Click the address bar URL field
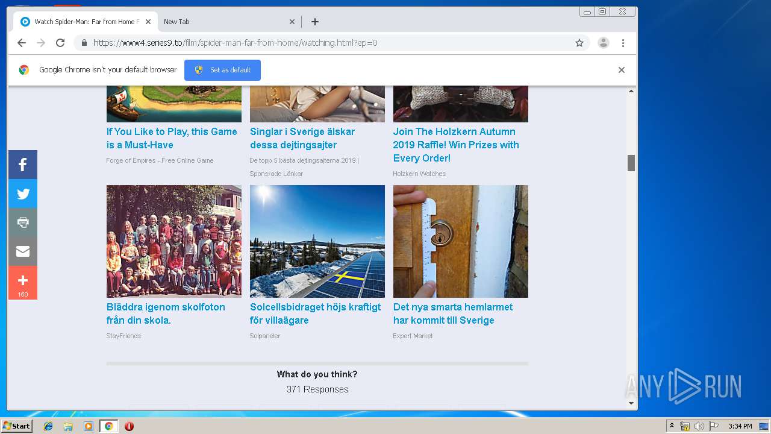The image size is (771, 434). point(331,43)
